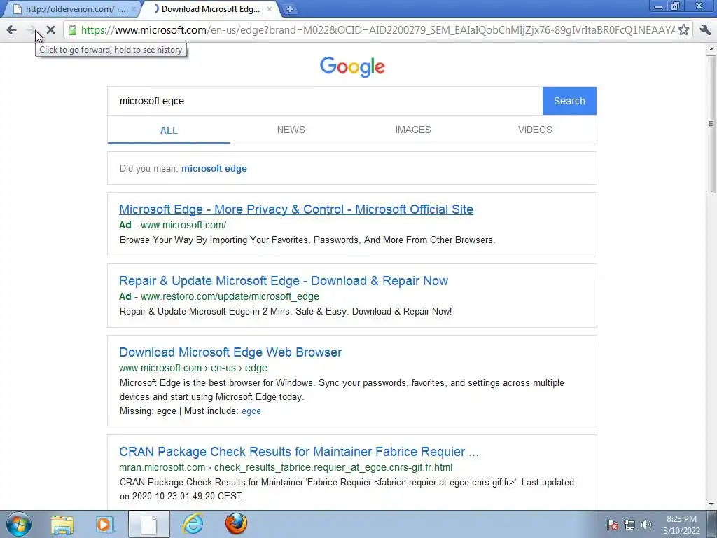Open a new tab with plus button
The height and width of the screenshot is (538, 717).
(289, 9)
